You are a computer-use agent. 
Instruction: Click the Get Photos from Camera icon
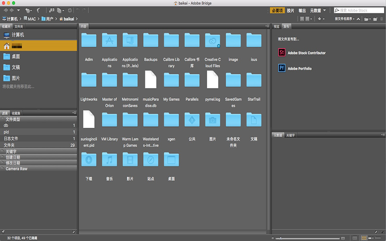pyautogui.click(x=52, y=10)
